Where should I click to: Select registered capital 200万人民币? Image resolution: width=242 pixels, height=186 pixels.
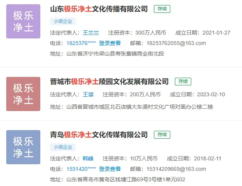pos(145,94)
